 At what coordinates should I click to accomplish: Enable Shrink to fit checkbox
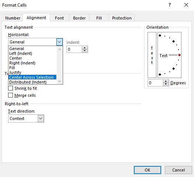click(x=11, y=88)
